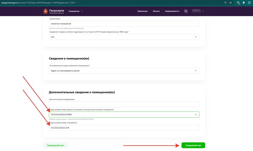Click the shield extension icon in browser bar

244,3
